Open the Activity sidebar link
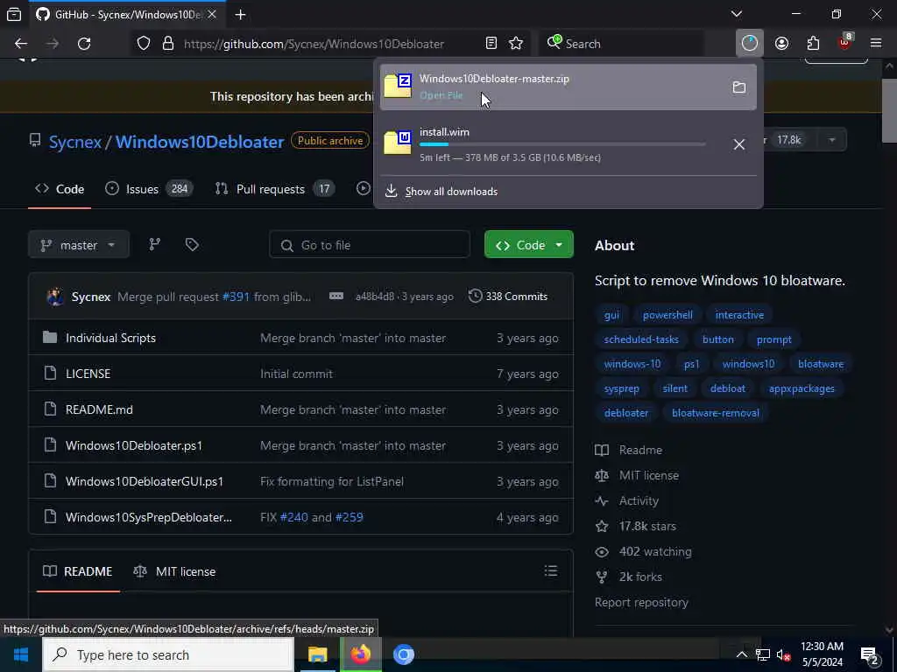Screen dimensions: 897x672 click(x=627, y=501)
